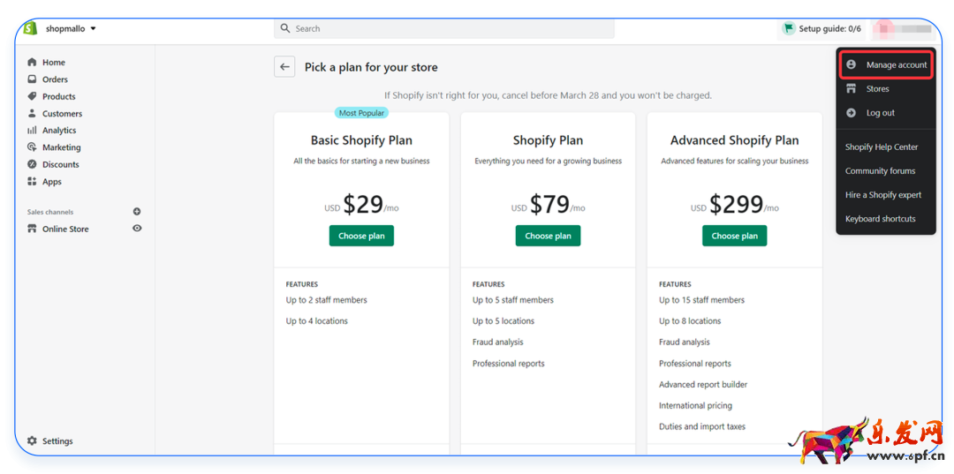
Task: Click the Marketing target icon
Action: coord(33,147)
